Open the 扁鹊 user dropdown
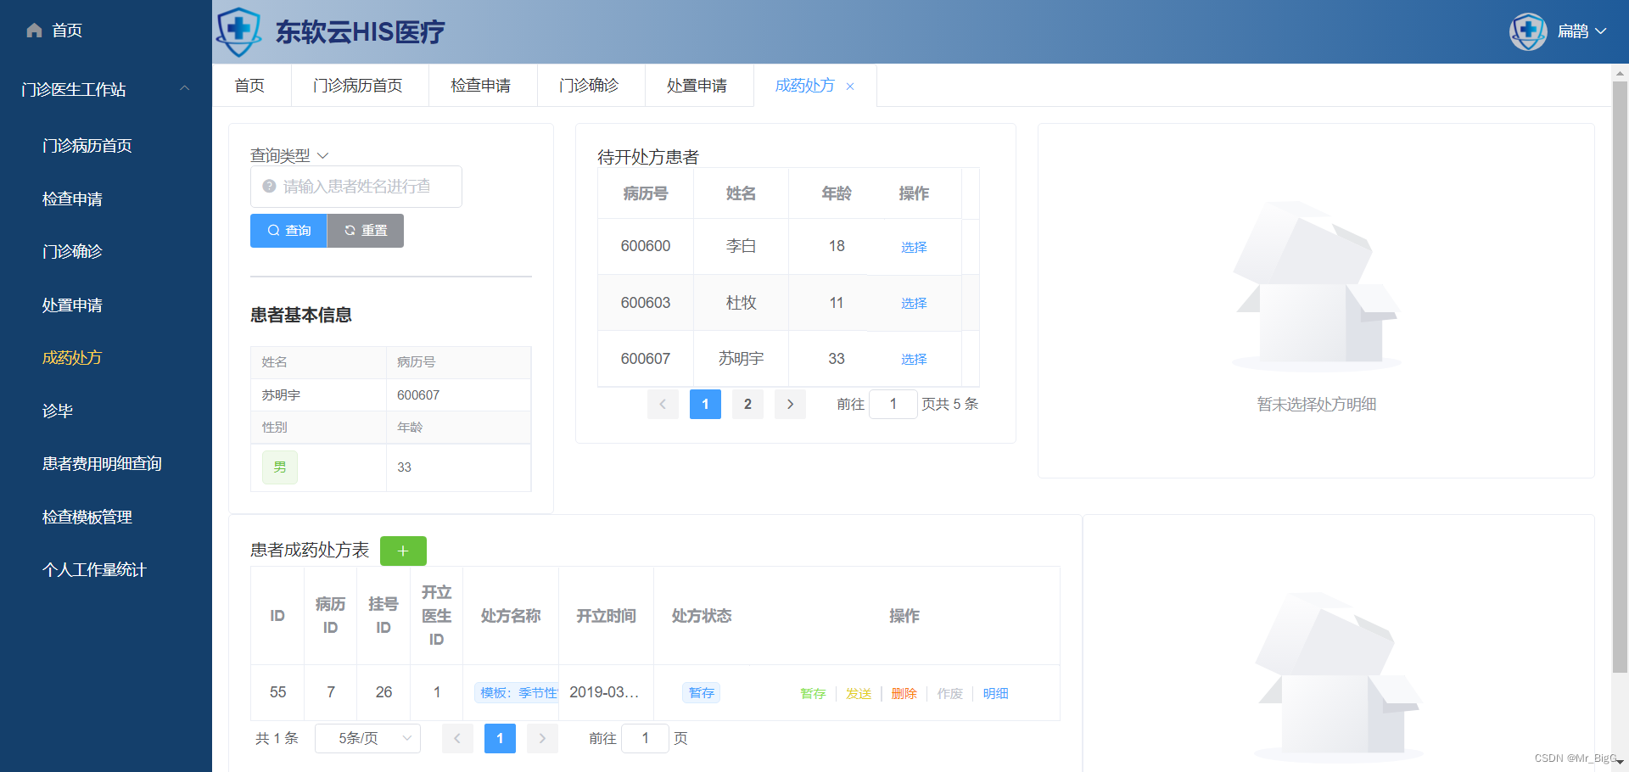The width and height of the screenshot is (1629, 772). pyautogui.click(x=1581, y=31)
